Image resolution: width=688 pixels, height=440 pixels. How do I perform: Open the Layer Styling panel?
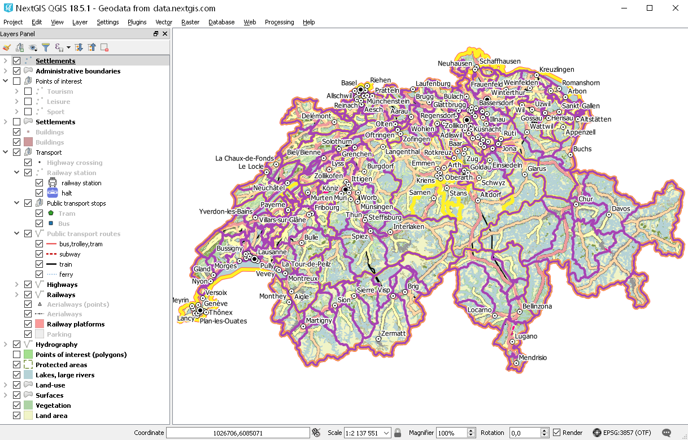point(6,47)
